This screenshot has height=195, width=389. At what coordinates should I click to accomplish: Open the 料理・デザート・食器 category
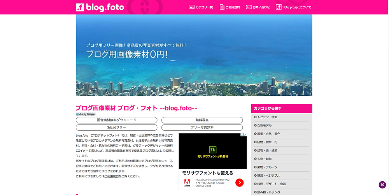(x=272, y=184)
